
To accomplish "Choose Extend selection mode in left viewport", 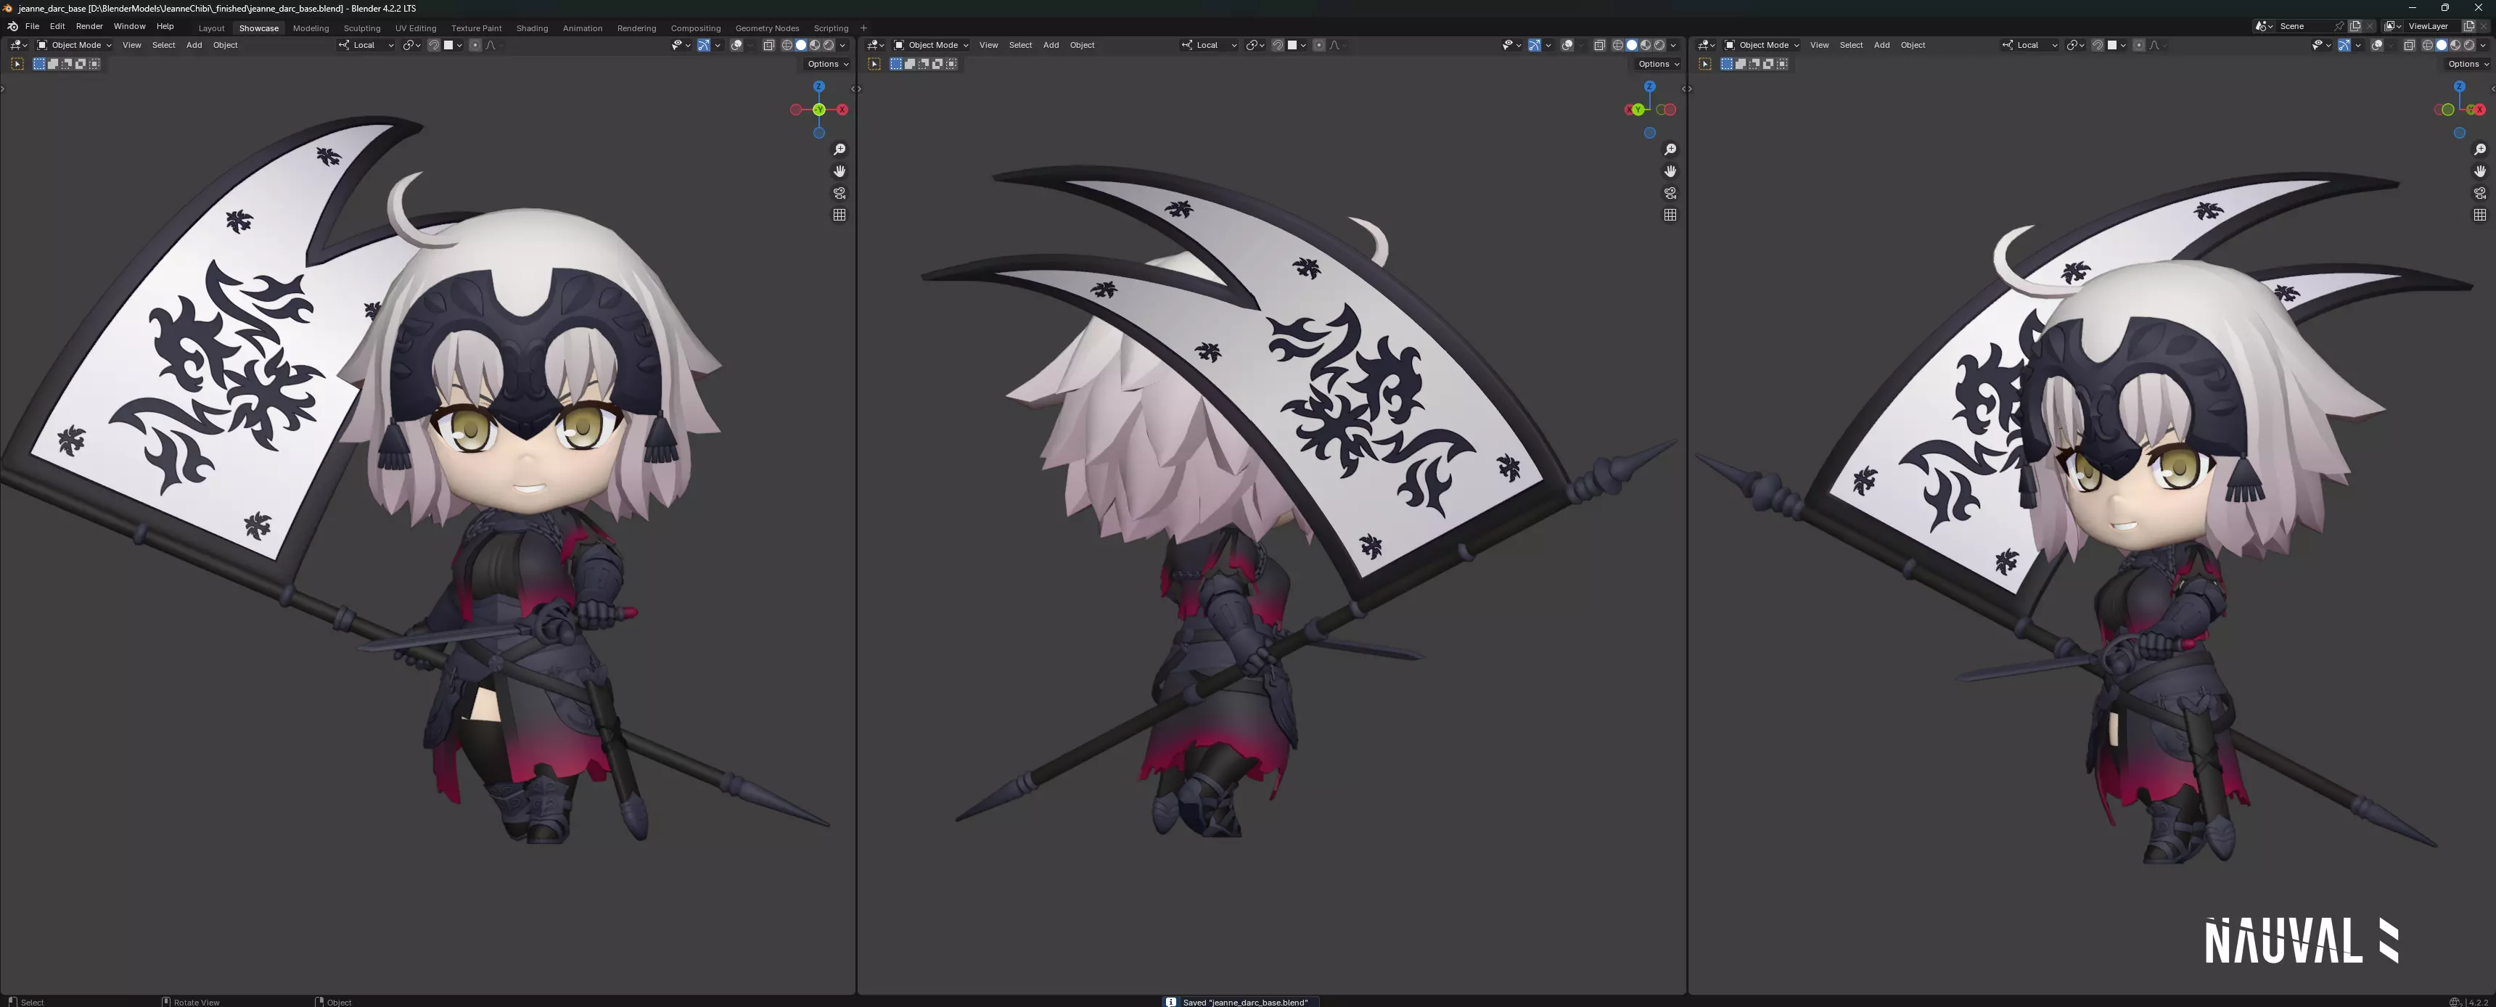I will coord(53,64).
